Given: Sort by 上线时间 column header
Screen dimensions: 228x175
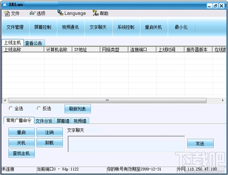Looking at the screenshot, I should click(x=170, y=50).
